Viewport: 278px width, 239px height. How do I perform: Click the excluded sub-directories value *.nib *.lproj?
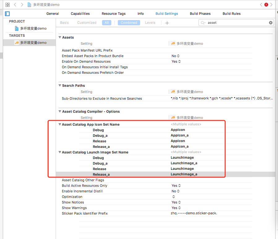point(222,98)
